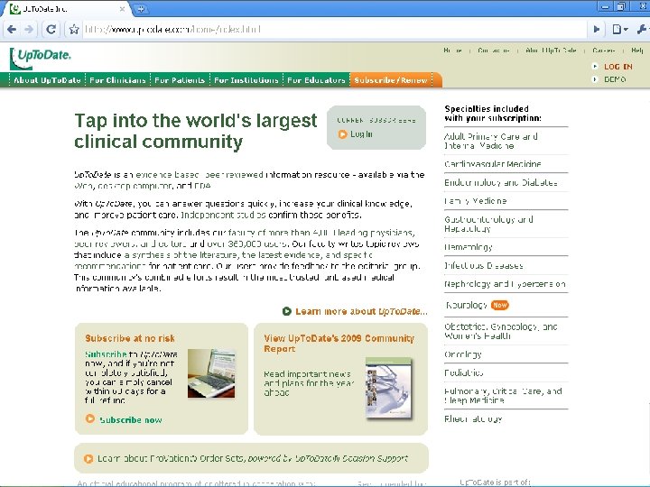Click the Go arrow beside the address bar
This screenshot has width=650, height=487.
point(597,30)
